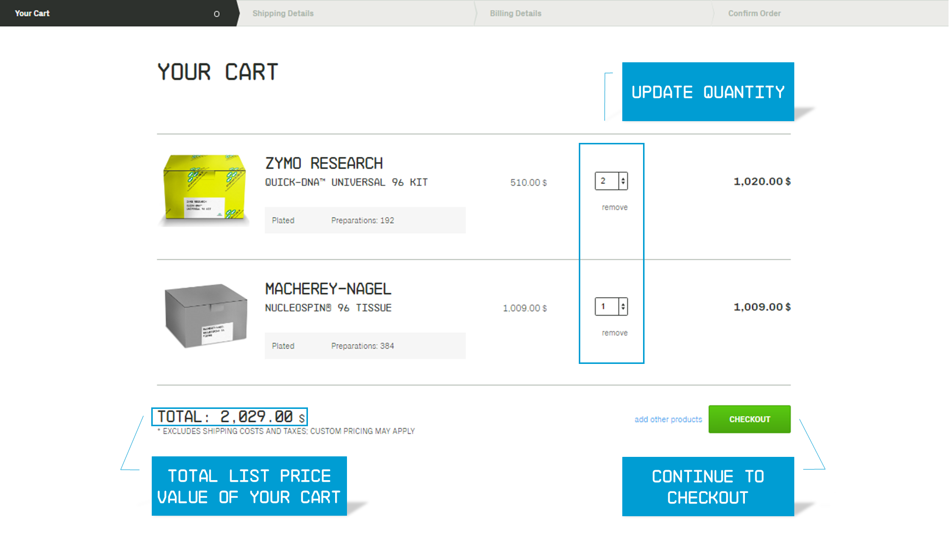Image resolution: width=949 pixels, height=534 pixels.
Task: Click the add other products link
Action: click(668, 419)
